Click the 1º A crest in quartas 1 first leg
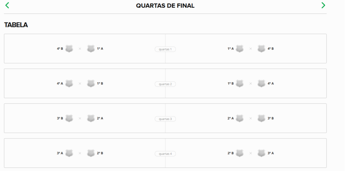Image resolution: width=345 pixels, height=171 pixels. [x=91, y=48]
